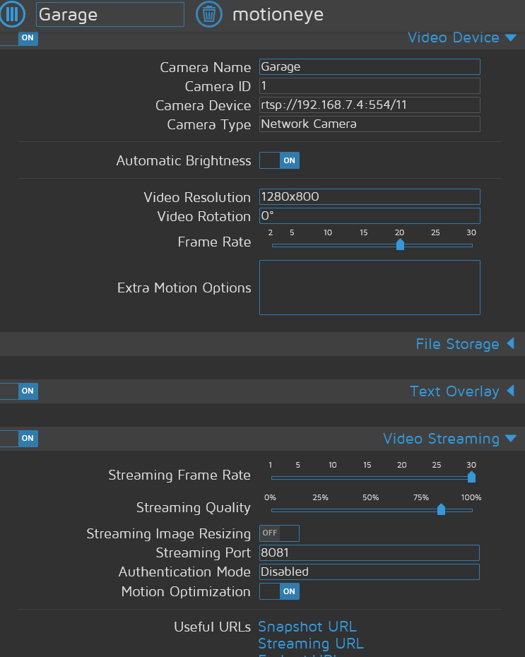
Task: Click the Streaming Quality label
Action: 193,508
